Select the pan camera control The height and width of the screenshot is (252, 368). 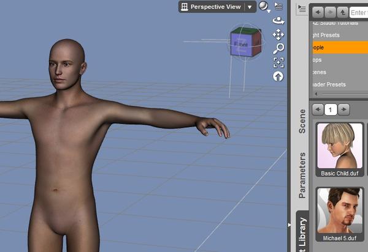[278, 35]
